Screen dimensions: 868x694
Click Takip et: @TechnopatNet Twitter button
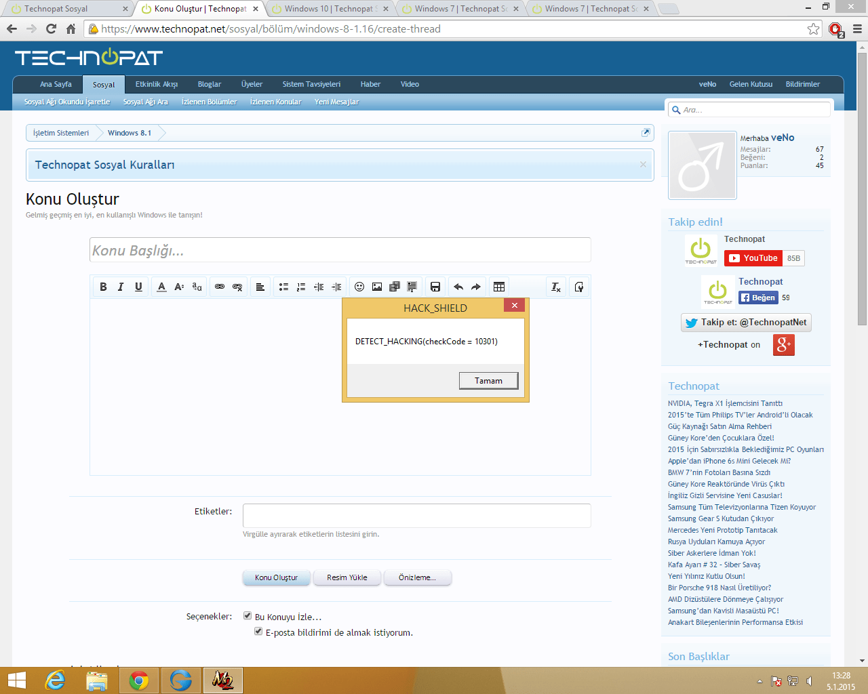tap(746, 323)
